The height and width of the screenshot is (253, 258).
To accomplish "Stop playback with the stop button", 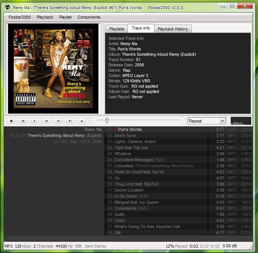I will tap(11, 121).
